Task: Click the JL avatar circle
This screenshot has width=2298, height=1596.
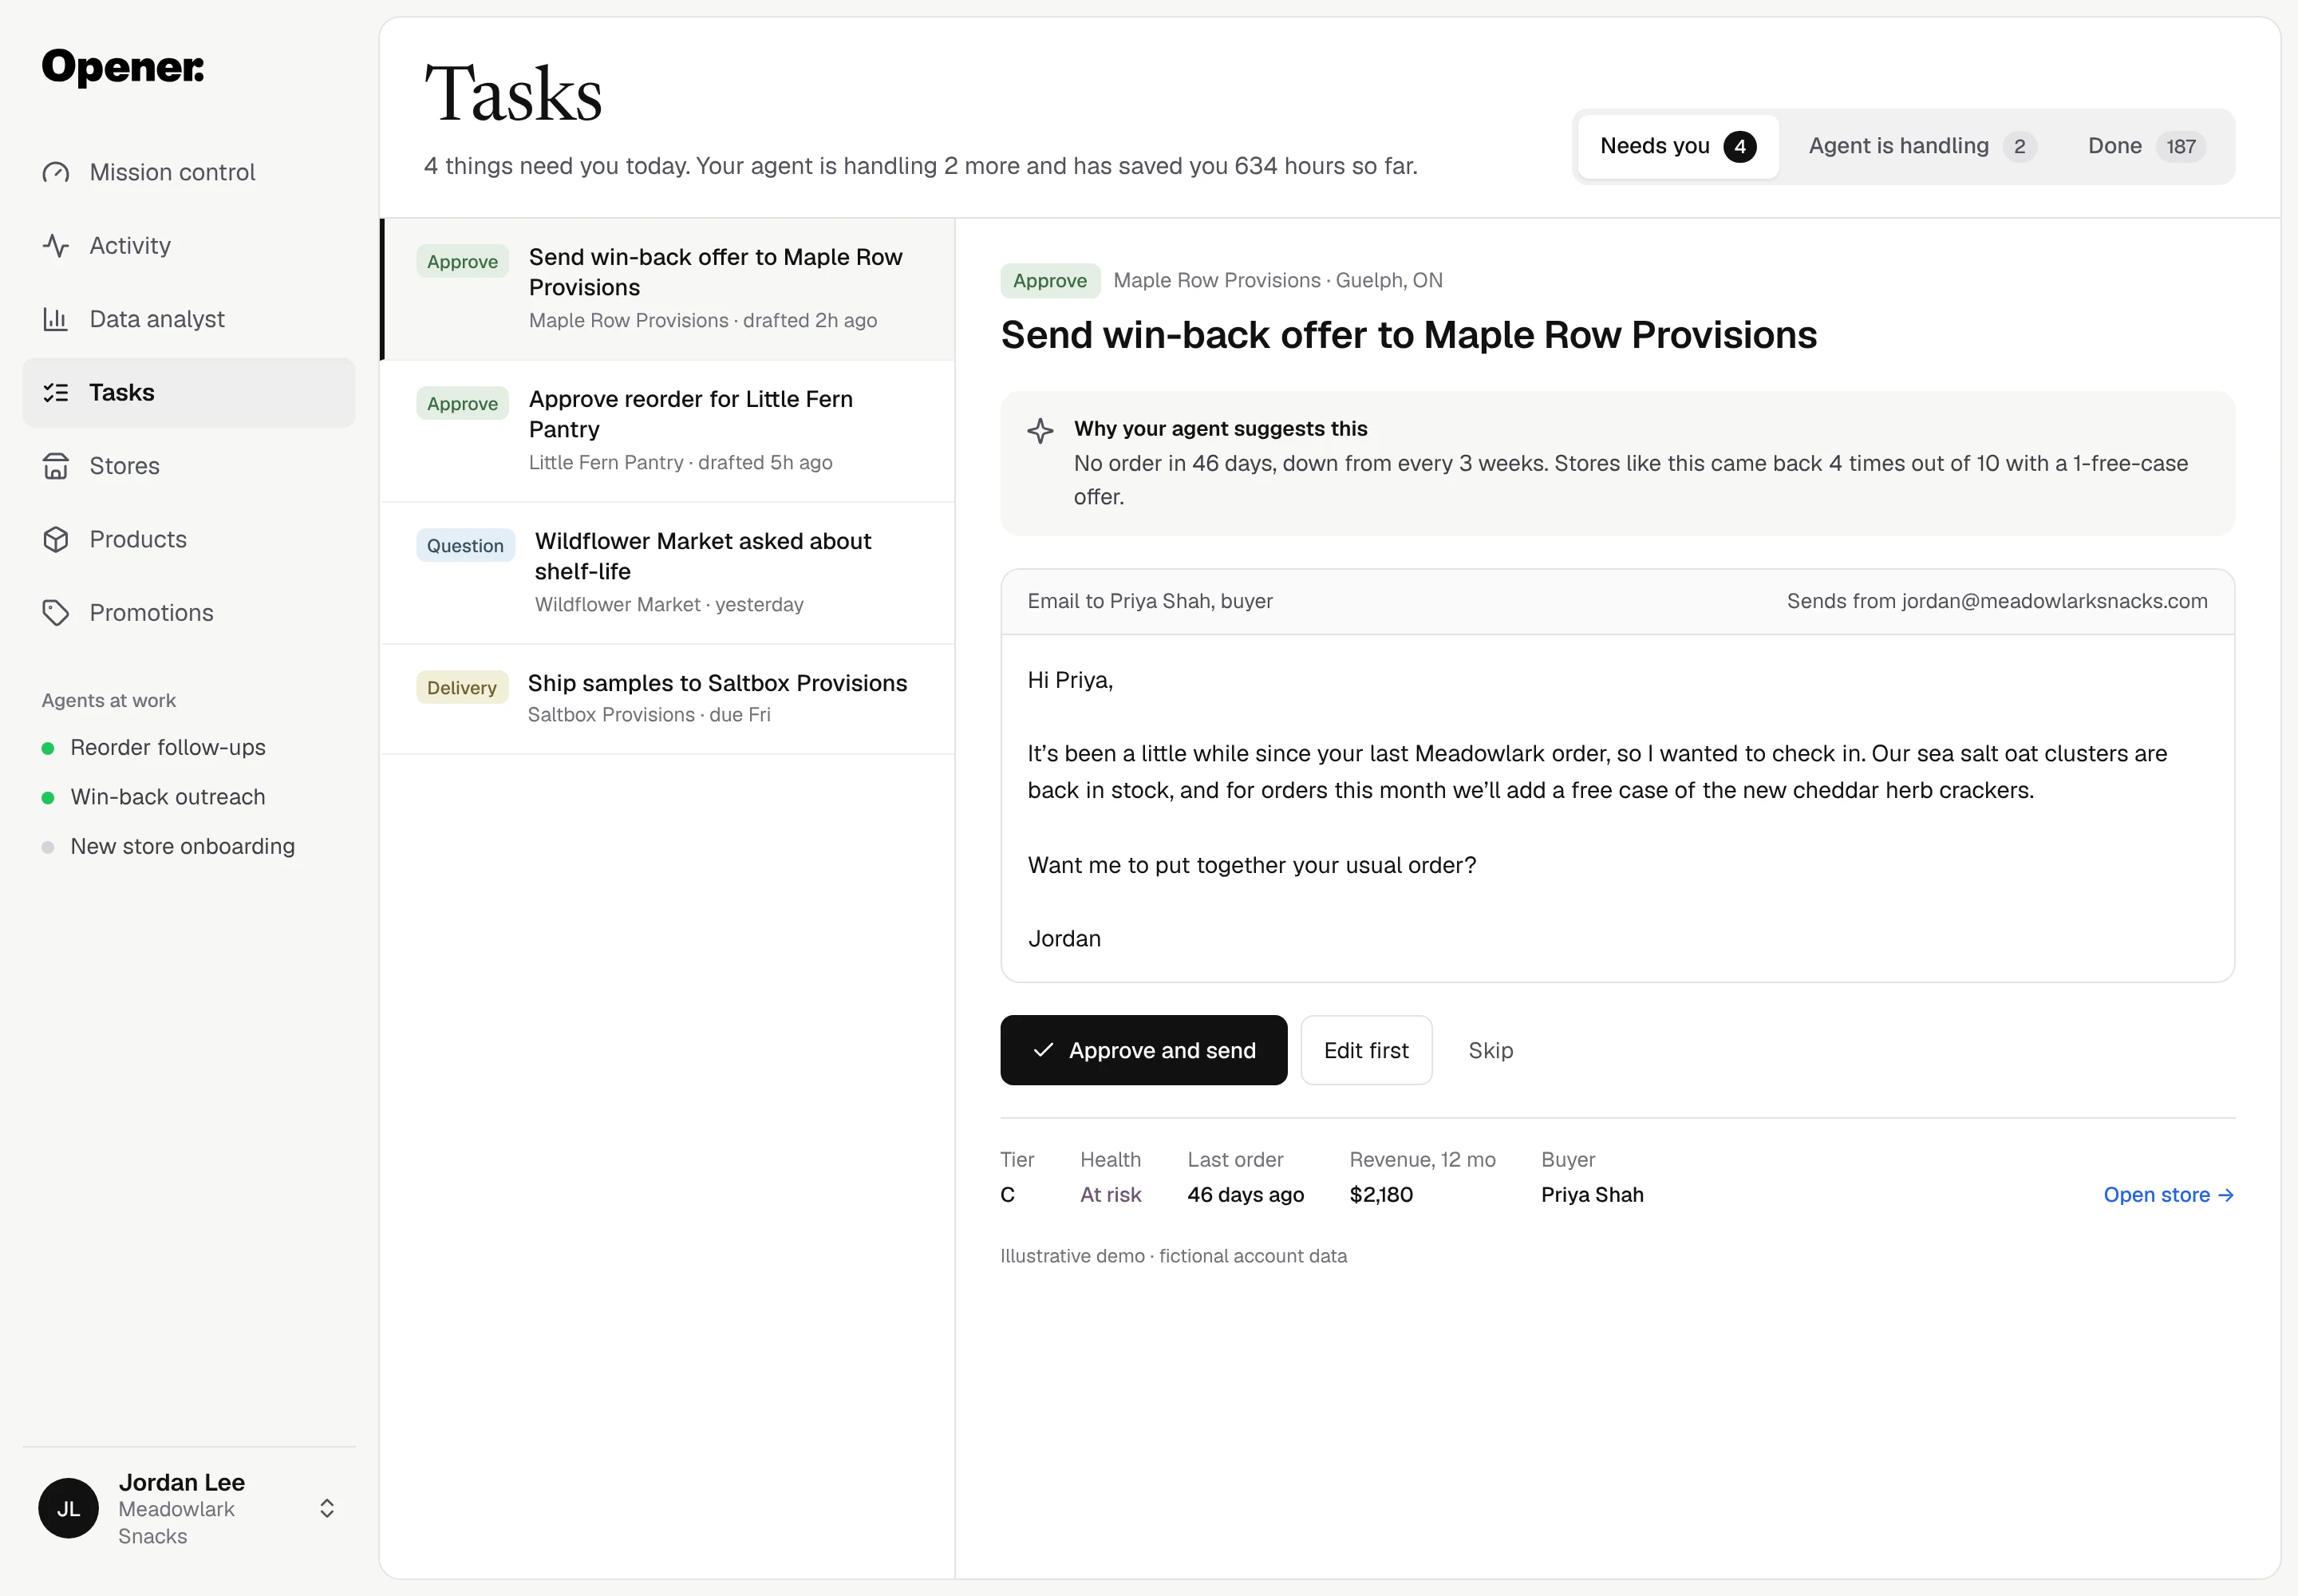Action: click(68, 1508)
